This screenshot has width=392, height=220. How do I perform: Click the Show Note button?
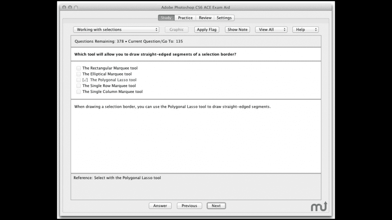[x=237, y=29]
